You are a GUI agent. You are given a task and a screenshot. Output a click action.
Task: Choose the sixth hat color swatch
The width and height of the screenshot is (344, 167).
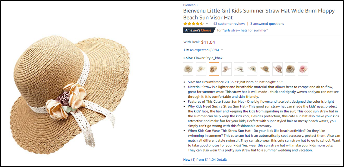[x=252, y=69]
